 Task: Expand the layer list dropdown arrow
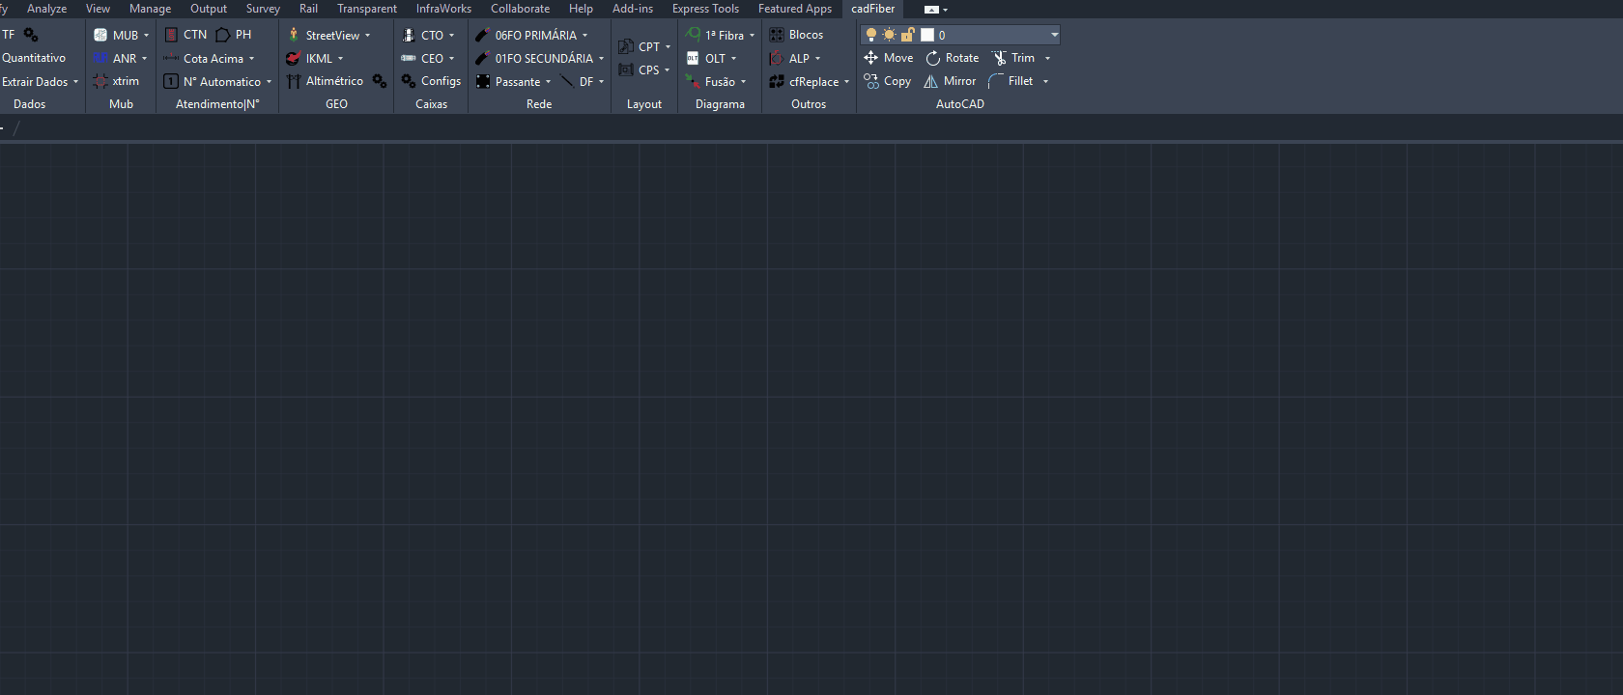[x=1054, y=35]
